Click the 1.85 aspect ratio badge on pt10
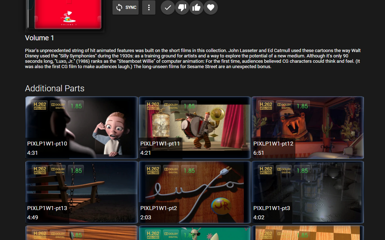 [76, 106]
